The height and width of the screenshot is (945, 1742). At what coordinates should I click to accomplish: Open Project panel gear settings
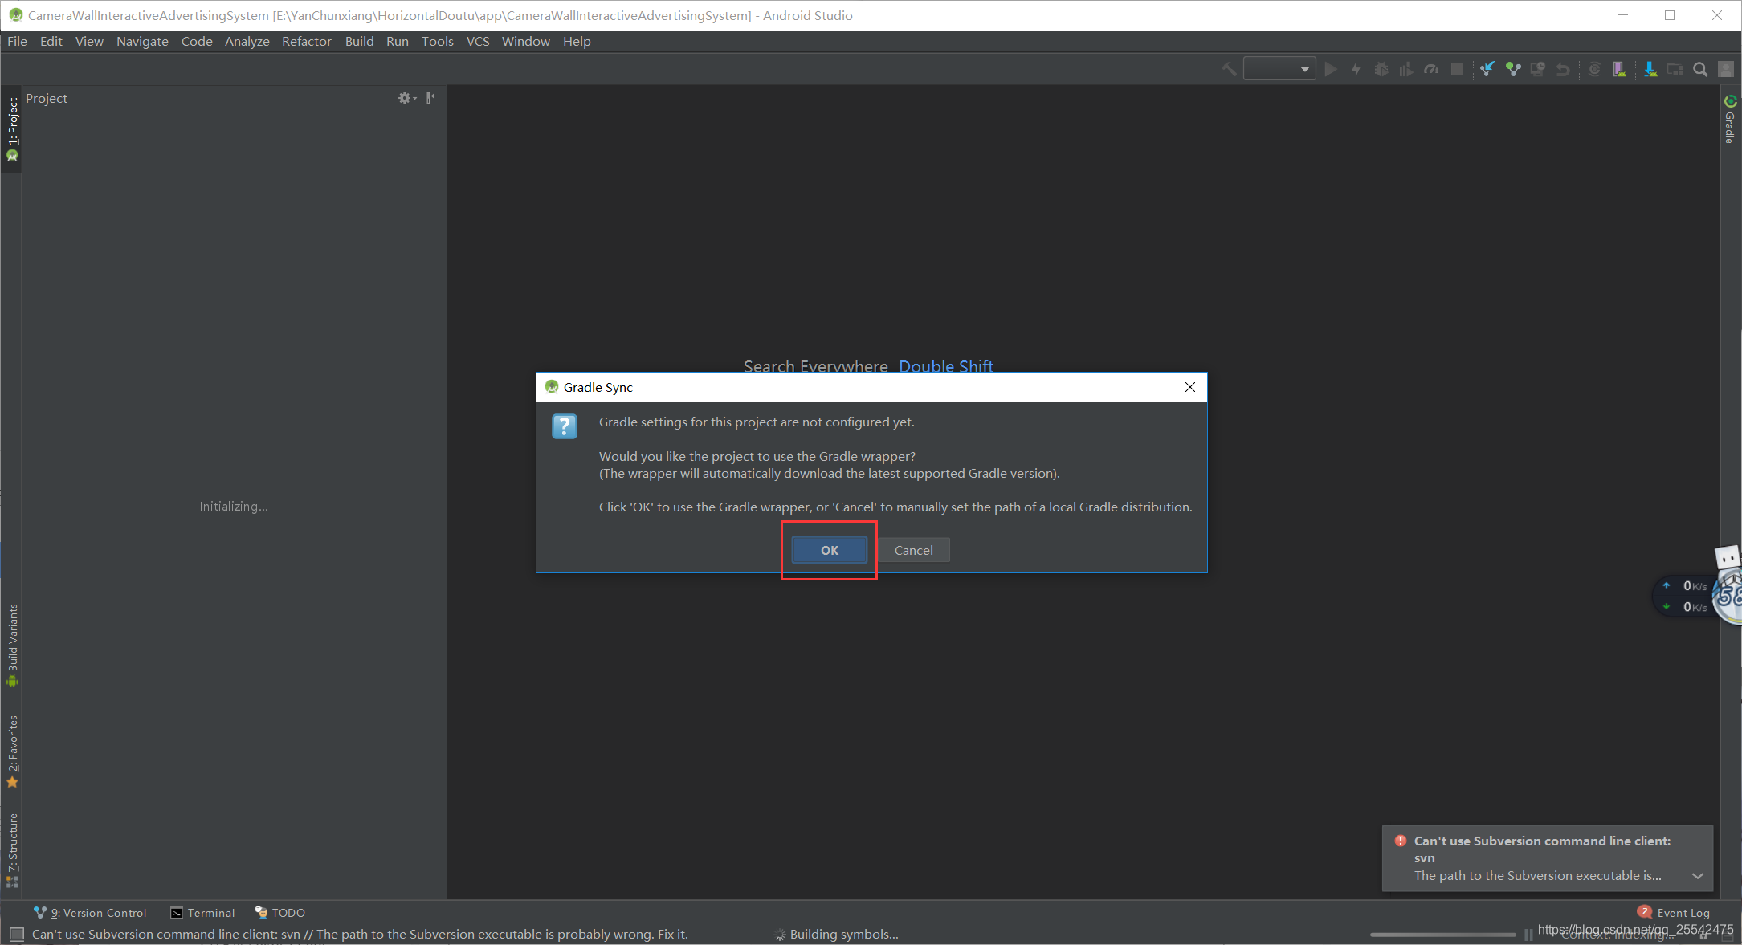(406, 98)
